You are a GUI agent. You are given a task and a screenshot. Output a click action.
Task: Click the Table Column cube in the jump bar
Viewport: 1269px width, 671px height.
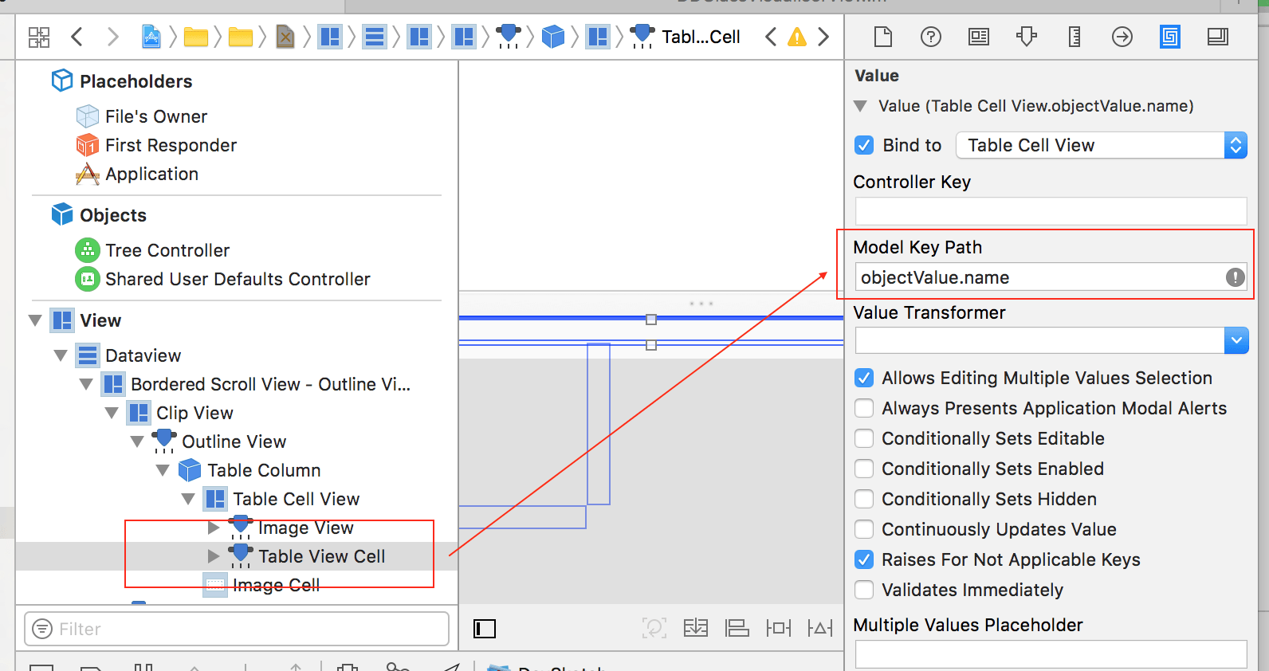[553, 37]
